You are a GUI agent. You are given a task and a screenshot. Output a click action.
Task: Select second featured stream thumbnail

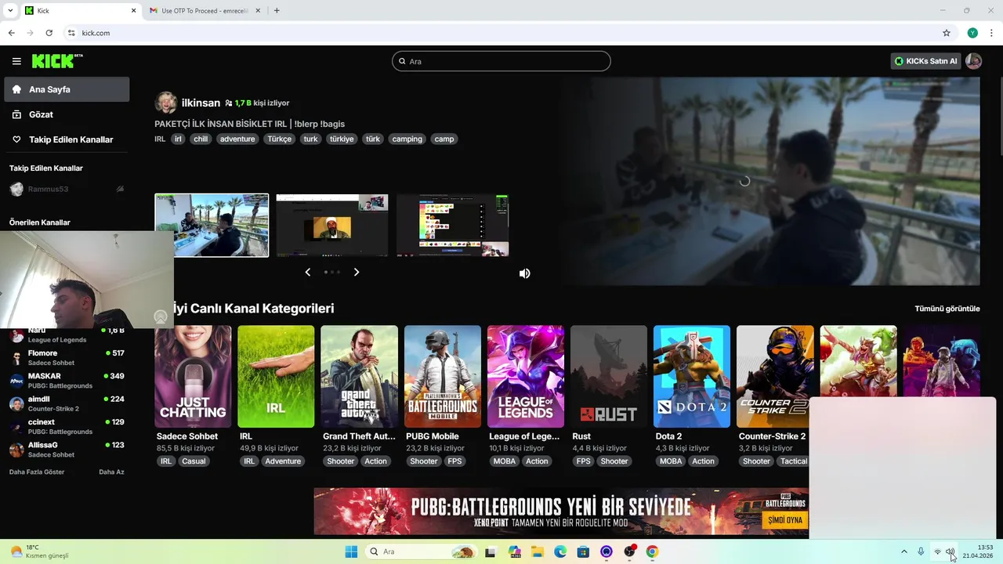click(332, 226)
